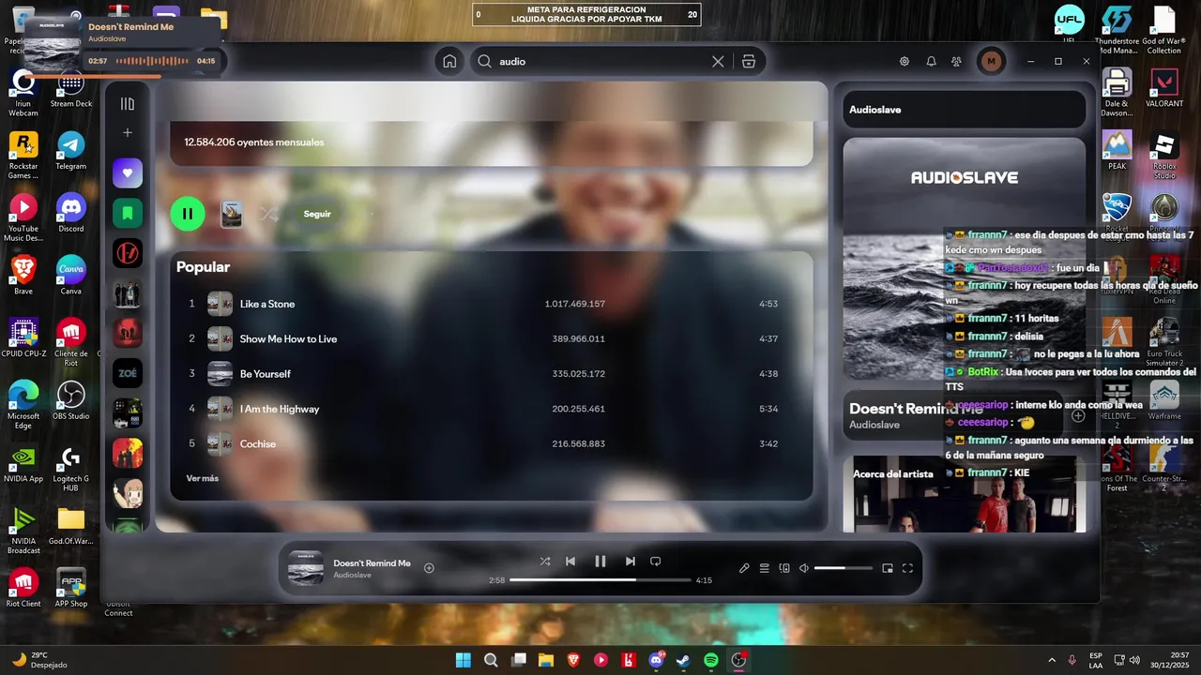Pause playback in the bottom player bar
1201x675 pixels.
600,562
